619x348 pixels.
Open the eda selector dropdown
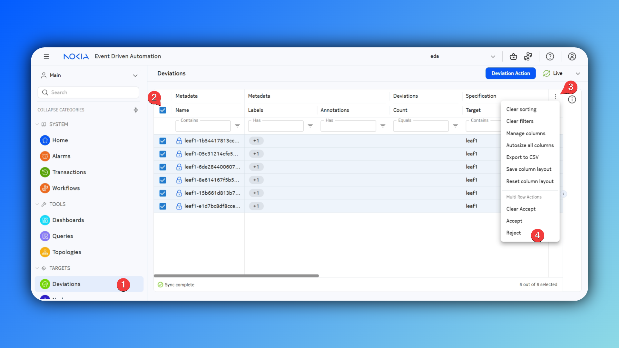(x=493, y=56)
